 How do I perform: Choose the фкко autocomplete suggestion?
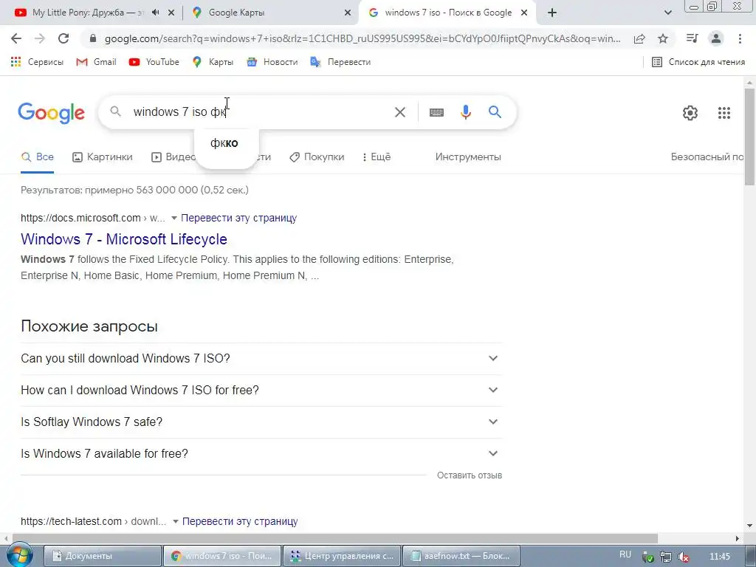(224, 143)
